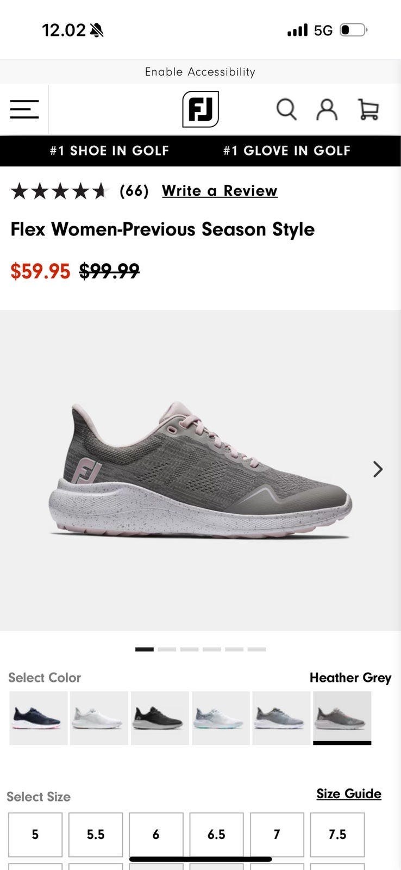Open Write a Review link
This screenshot has height=870, width=401.
tap(220, 191)
